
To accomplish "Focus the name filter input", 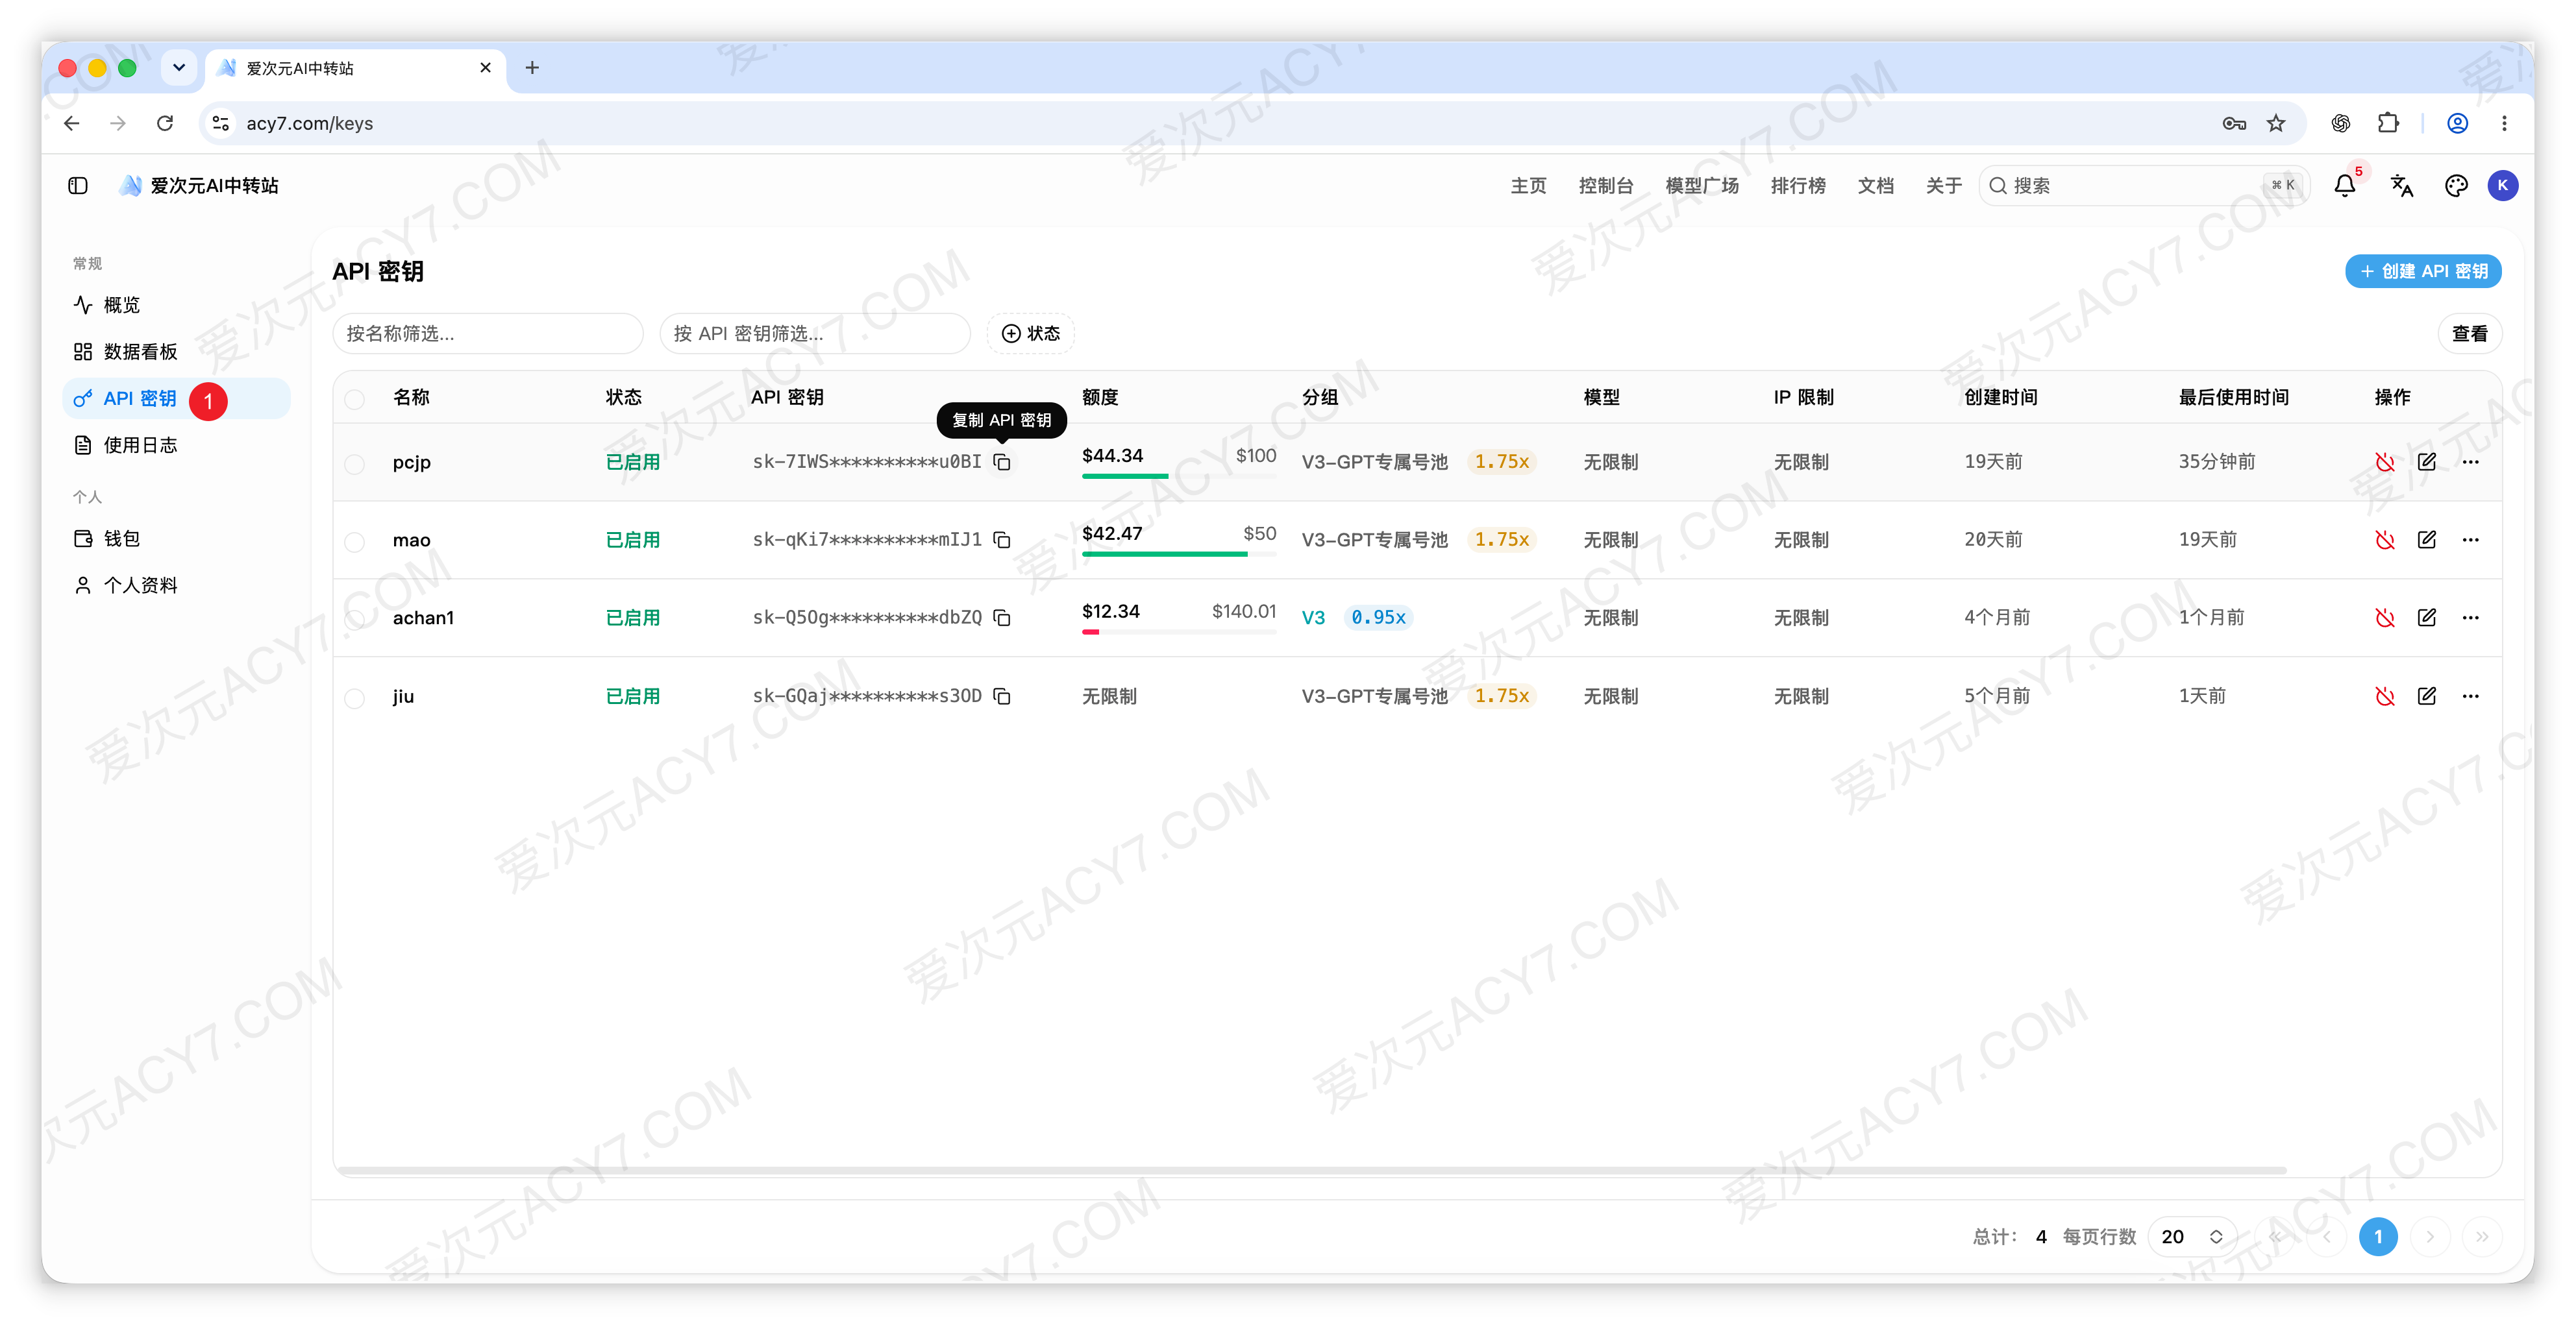I will tap(488, 334).
